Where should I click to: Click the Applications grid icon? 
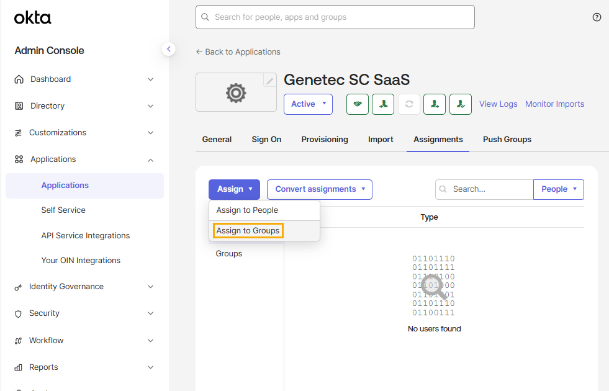point(19,160)
